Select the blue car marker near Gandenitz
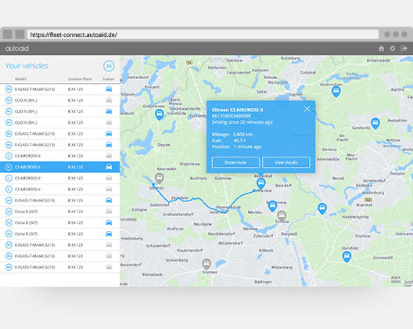 click(x=375, y=123)
